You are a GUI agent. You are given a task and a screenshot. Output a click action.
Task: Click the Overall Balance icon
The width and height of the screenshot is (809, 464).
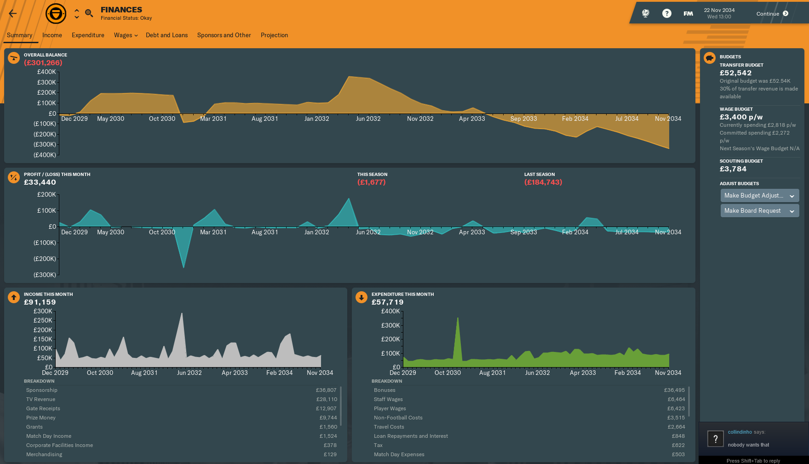coord(14,58)
